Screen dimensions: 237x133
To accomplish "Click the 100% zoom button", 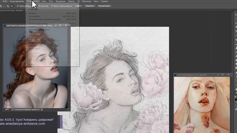I will [x=78, y=6].
